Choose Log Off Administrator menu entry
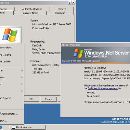The image size is (130, 130). point(12,114)
